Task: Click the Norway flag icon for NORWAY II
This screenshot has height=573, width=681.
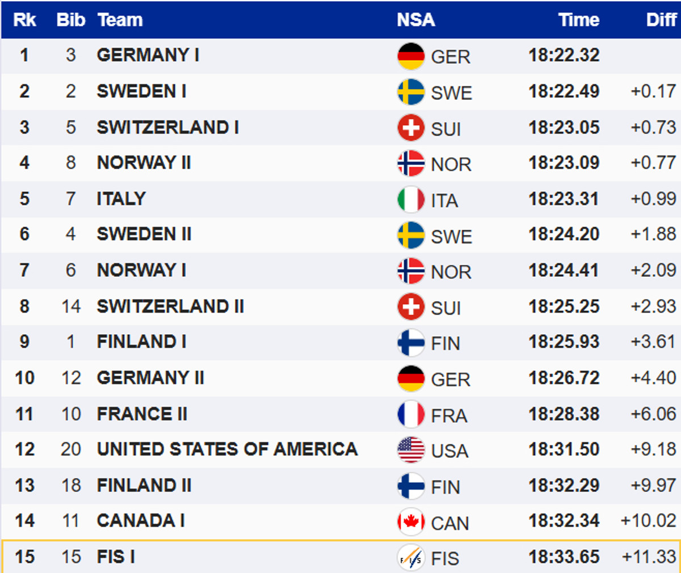Action: [411, 163]
